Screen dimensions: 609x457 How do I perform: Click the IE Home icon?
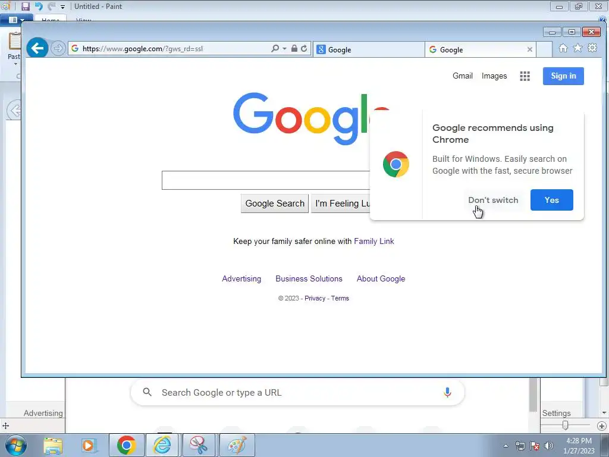563,48
